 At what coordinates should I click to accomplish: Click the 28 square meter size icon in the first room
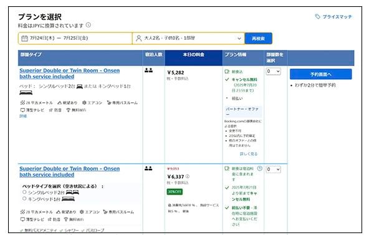pos(22,103)
